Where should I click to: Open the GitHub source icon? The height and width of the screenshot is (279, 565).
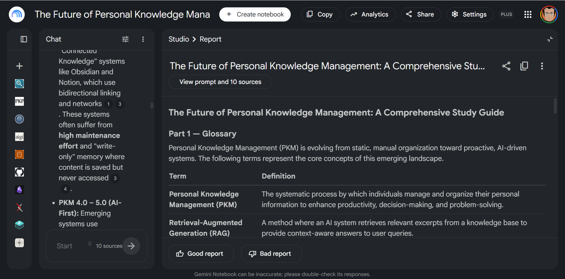pyautogui.click(x=19, y=172)
